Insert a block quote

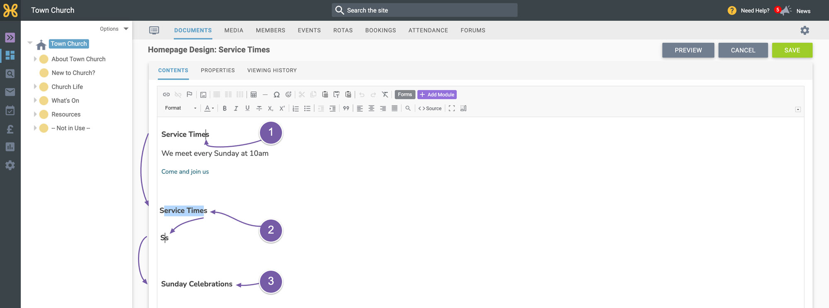click(346, 108)
